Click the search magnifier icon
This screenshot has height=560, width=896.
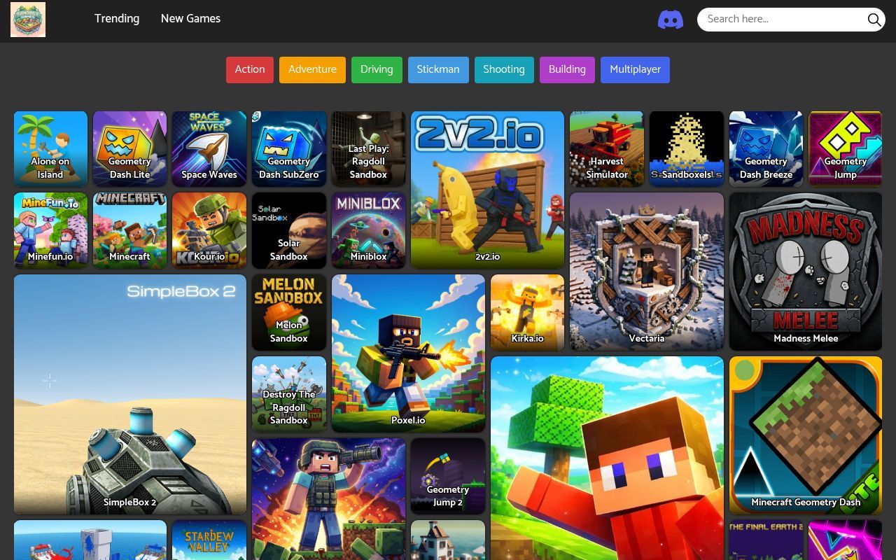pyautogui.click(x=874, y=20)
